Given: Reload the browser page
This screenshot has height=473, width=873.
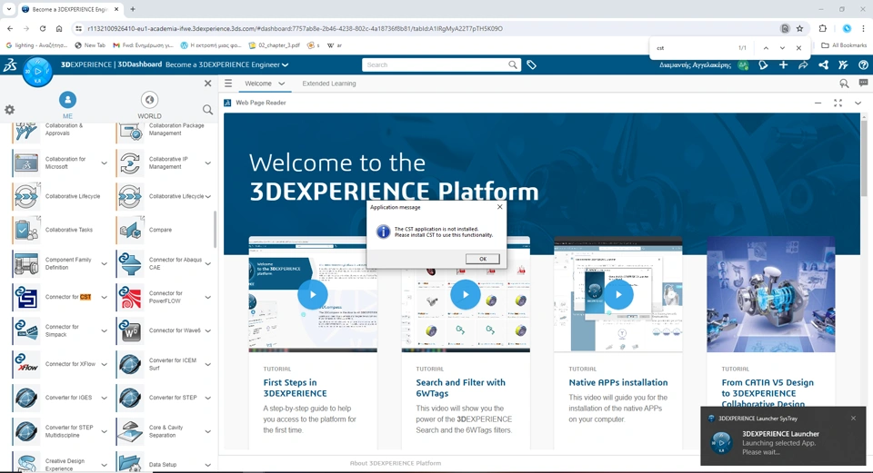Looking at the screenshot, I should click(43, 28).
